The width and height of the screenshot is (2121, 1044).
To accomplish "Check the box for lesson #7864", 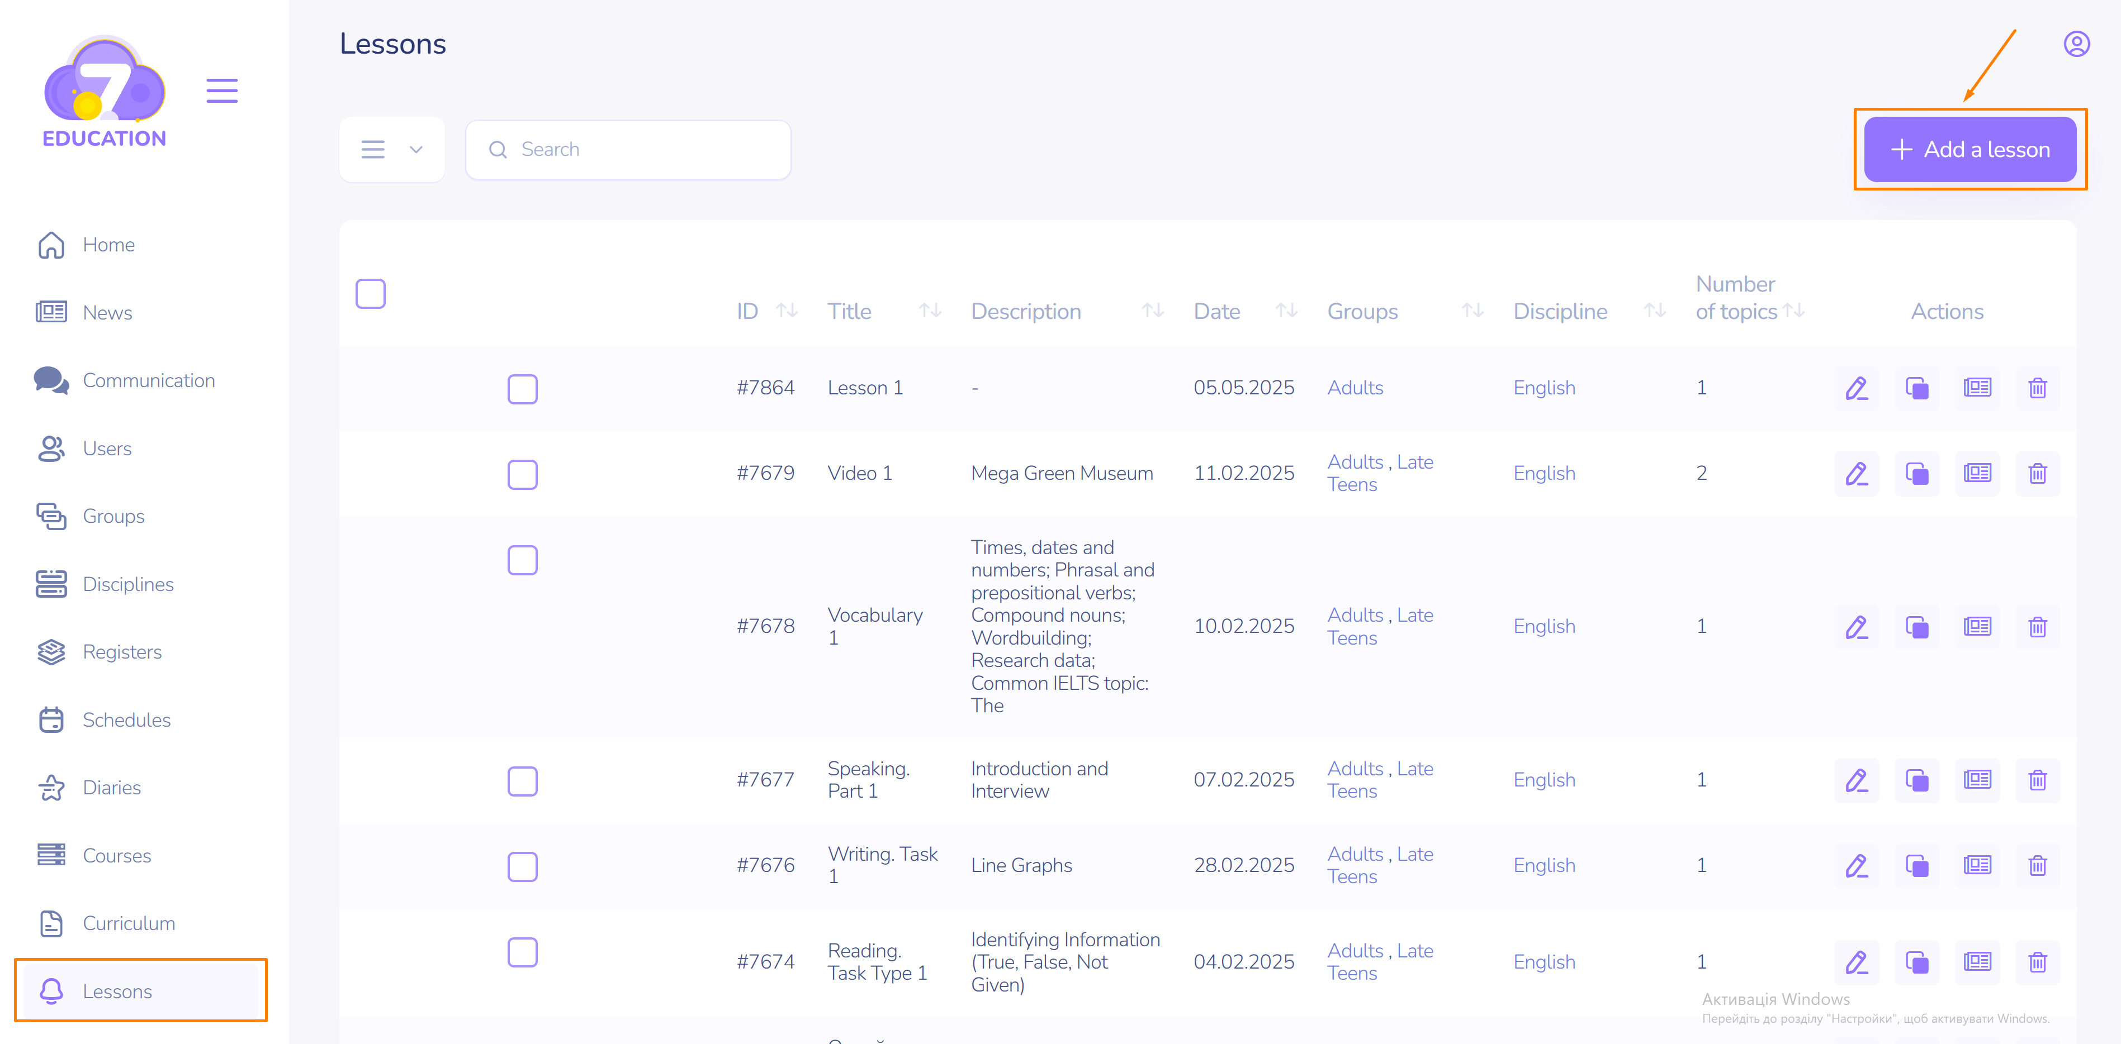I will (522, 389).
